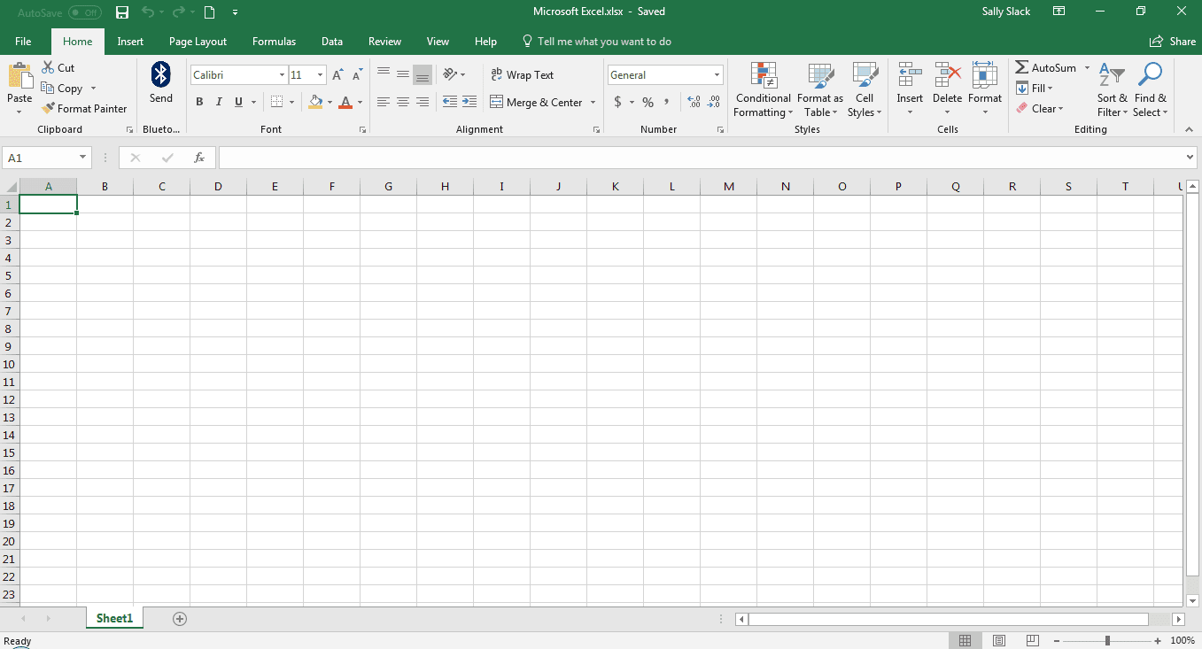Open Customize Quick Access Toolbar dropdown
This screenshot has height=649, width=1202.
tap(235, 12)
